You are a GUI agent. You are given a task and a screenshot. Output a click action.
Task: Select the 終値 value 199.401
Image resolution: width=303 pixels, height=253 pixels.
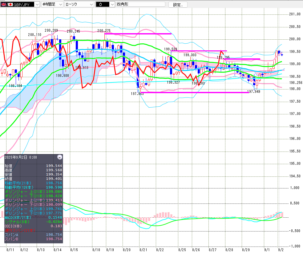pyautogui.click(x=54, y=179)
